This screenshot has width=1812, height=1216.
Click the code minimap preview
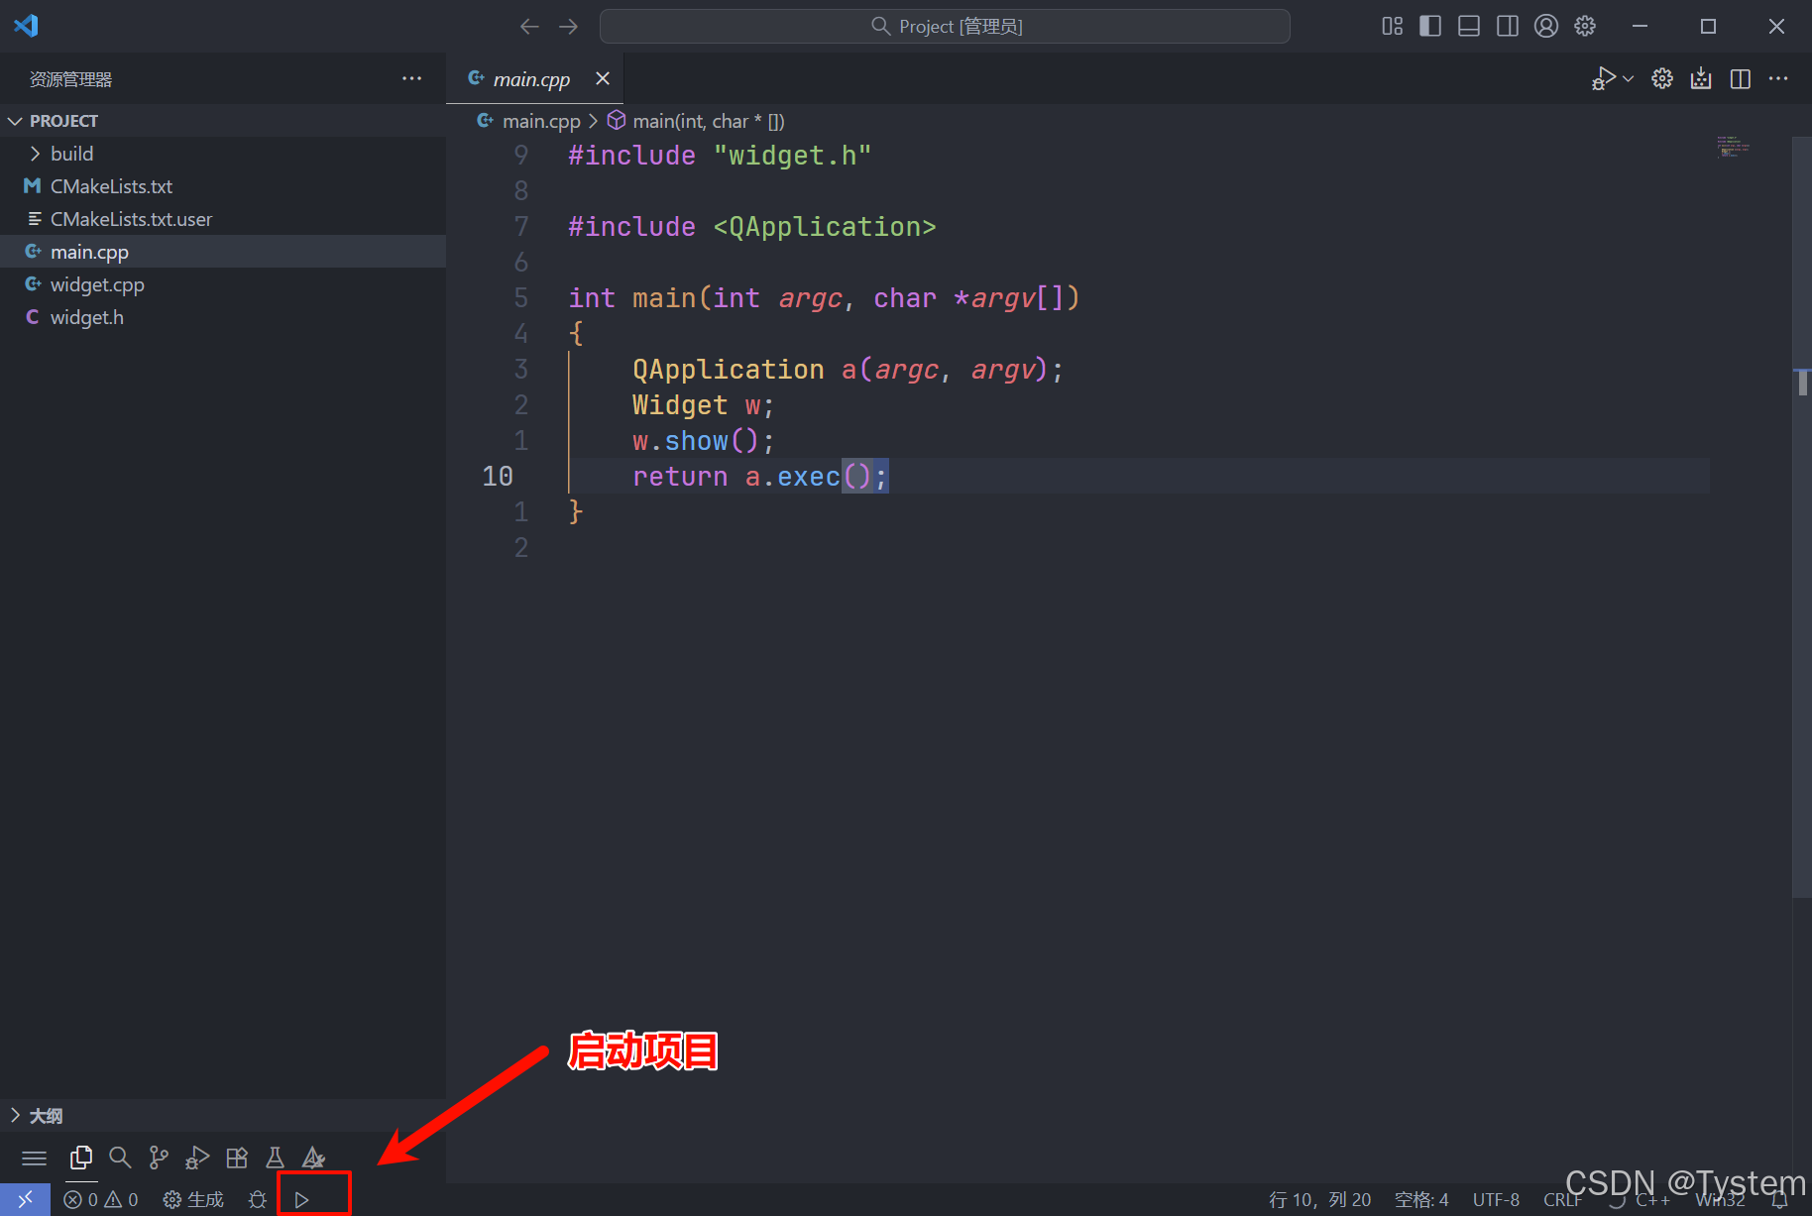(x=1733, y=147)
